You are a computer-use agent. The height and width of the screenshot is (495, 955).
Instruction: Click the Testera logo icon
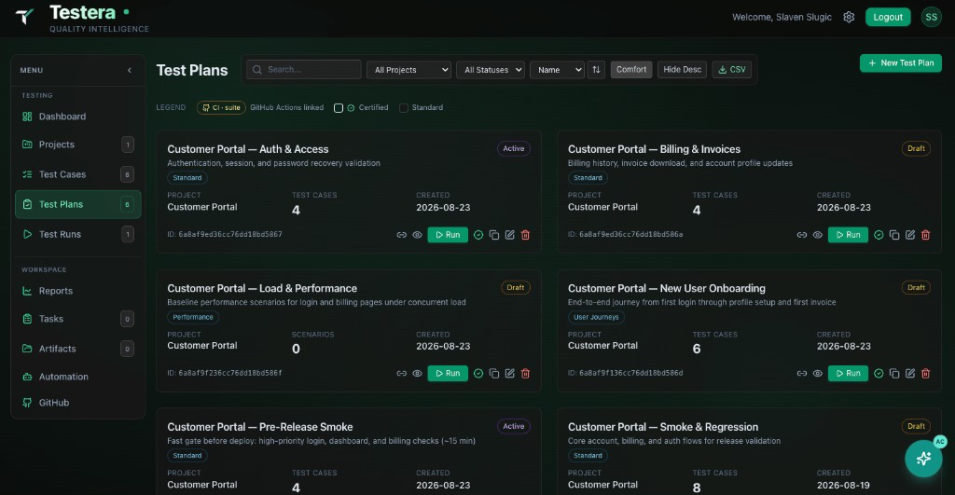pyautogui.click(x=24, y=17)
